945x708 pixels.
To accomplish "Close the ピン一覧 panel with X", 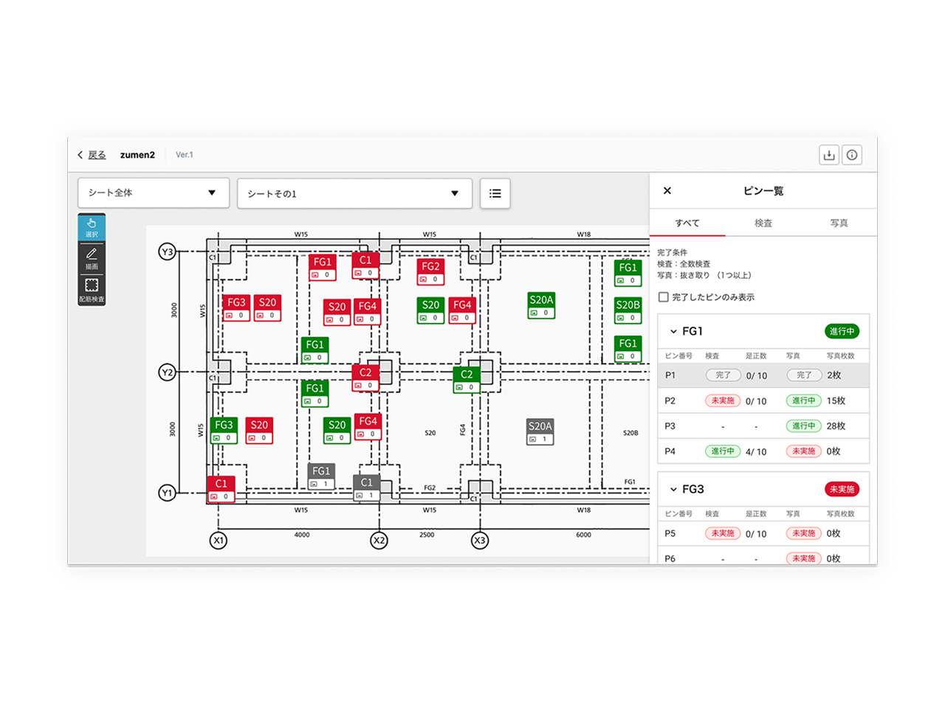I will [x=667, y=191].
